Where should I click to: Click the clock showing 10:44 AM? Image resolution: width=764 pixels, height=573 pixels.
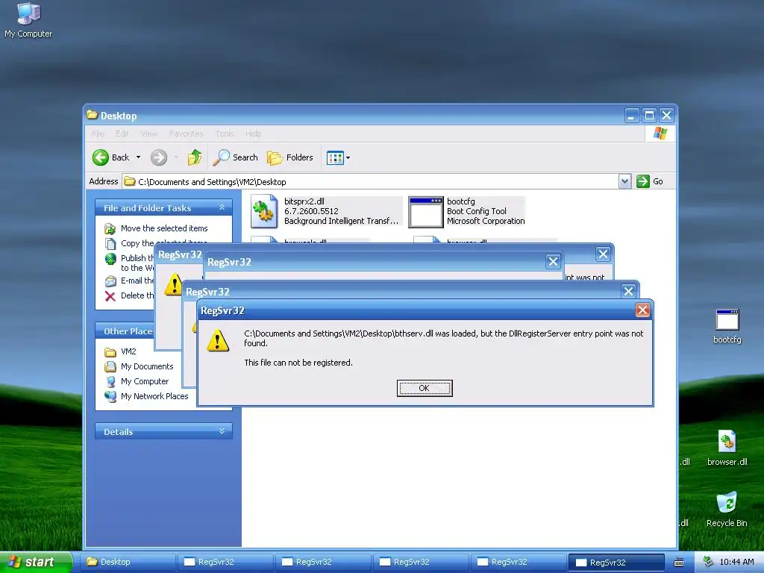point(736,562)
